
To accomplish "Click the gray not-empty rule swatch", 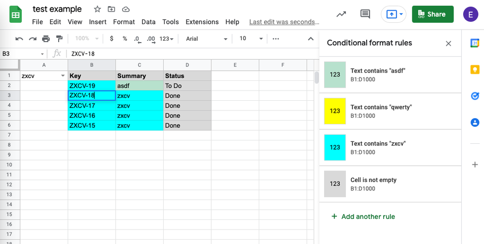I will (335, 184).
